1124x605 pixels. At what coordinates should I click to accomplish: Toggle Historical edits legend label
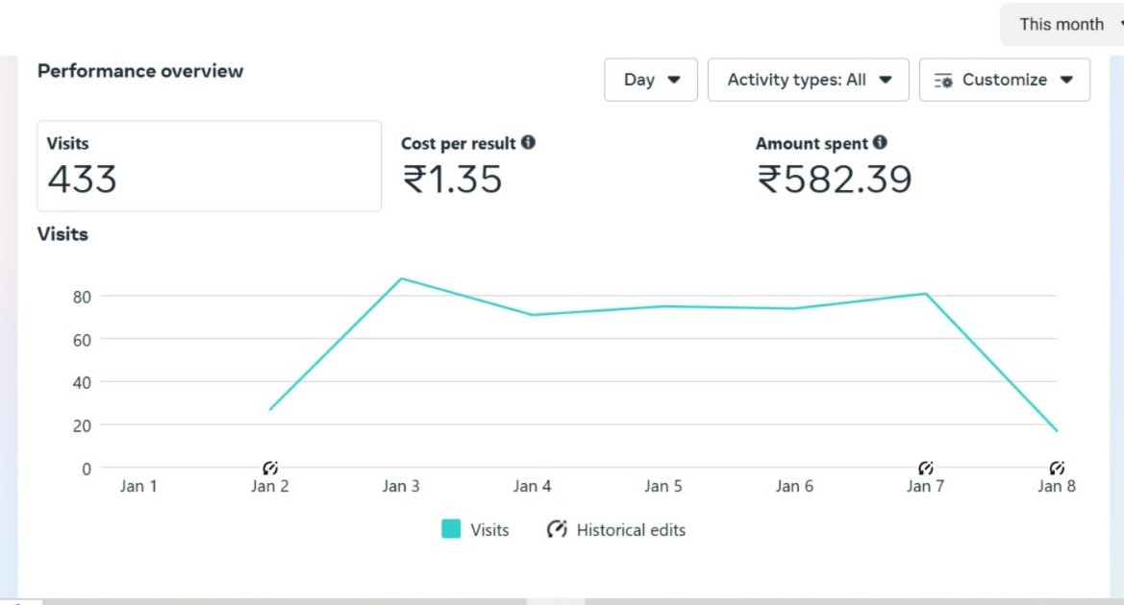[x=631, y=529]
